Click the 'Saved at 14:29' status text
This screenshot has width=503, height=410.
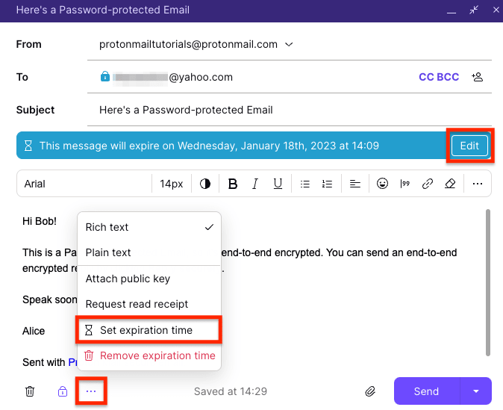(231, 391)
